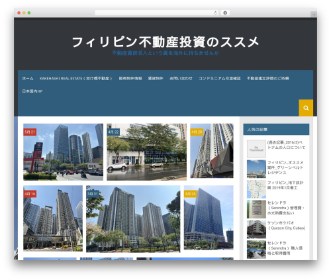This screenshot has width=331, height=280.
Task: Open the ホーム menu item
Action: 28,78
